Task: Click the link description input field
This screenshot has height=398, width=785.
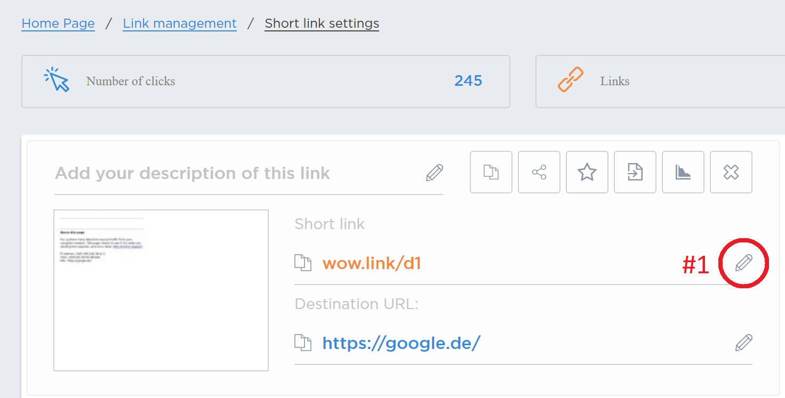Action: point(235,173)
